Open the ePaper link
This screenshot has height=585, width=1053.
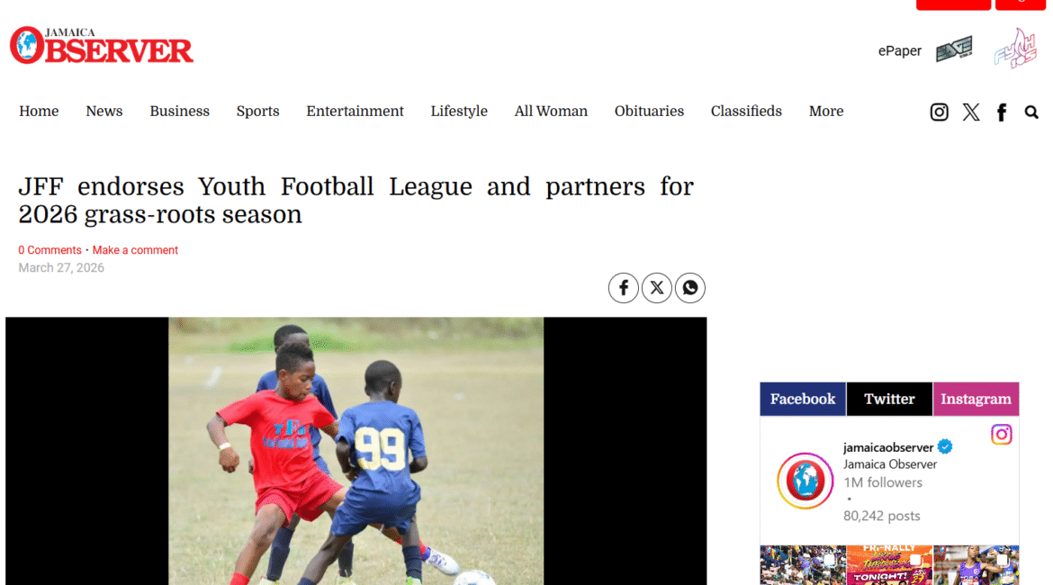coord(900,51)
